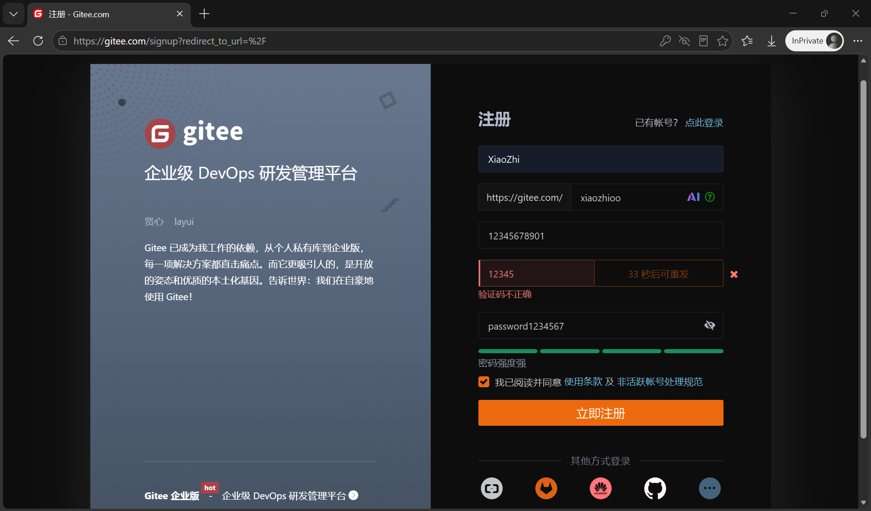Click the OSChina login icon
This screenshot has width=871, height=511.
(492, 488)
